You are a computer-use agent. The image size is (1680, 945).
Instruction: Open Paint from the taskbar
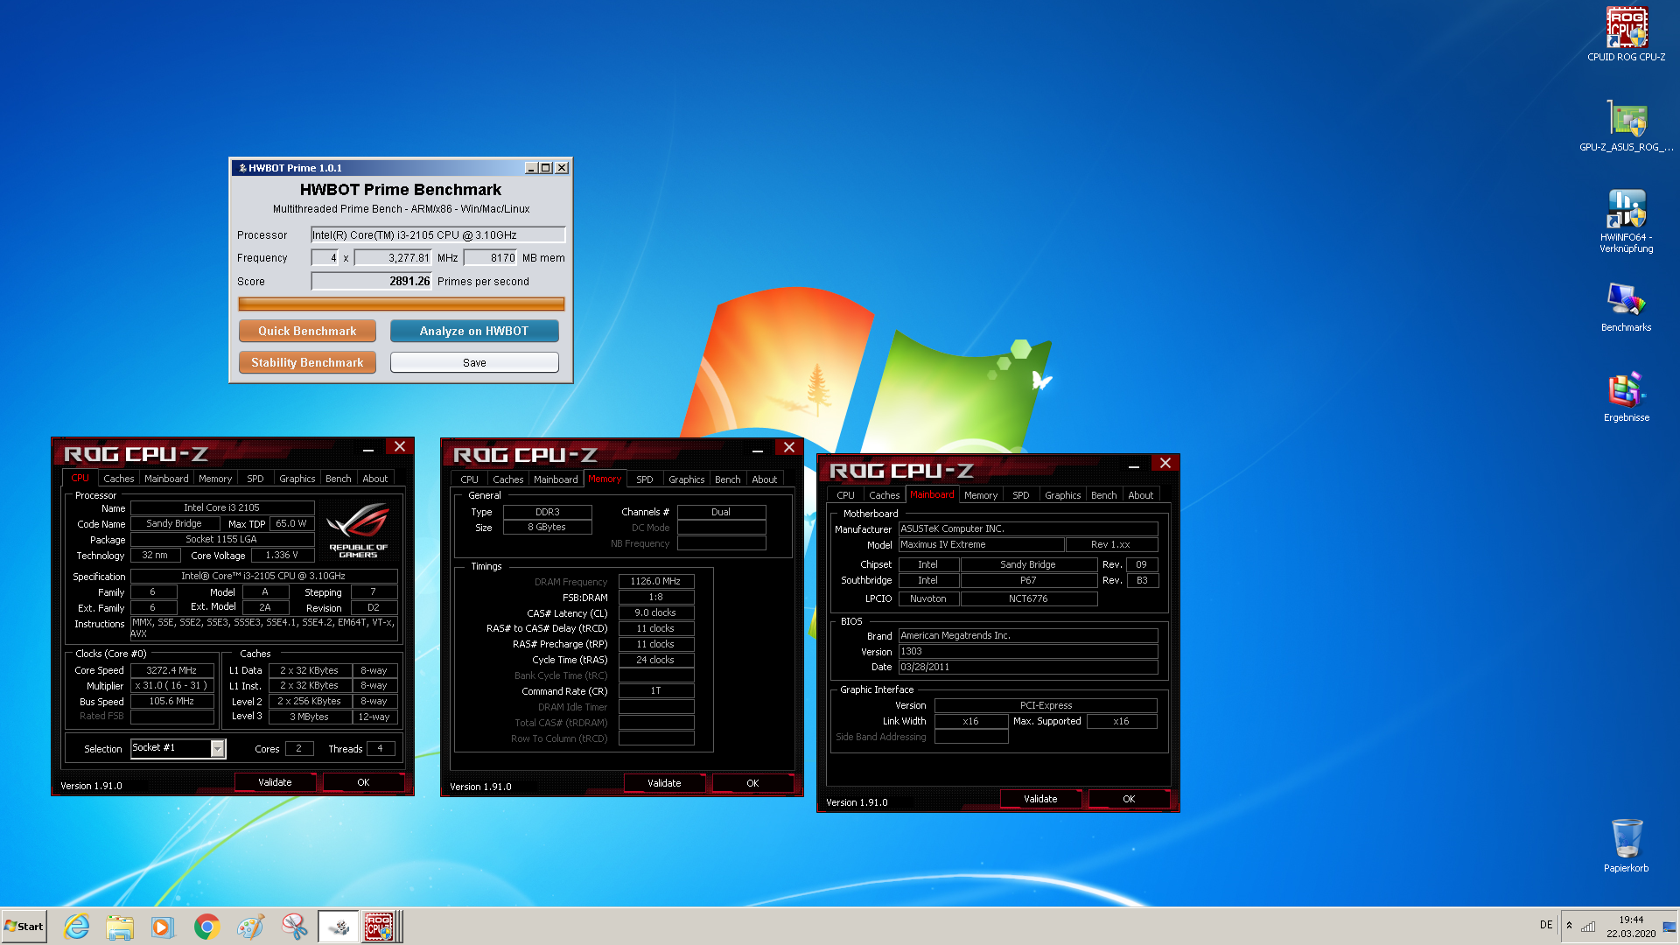pyautogui.click(x=250, y=927)
